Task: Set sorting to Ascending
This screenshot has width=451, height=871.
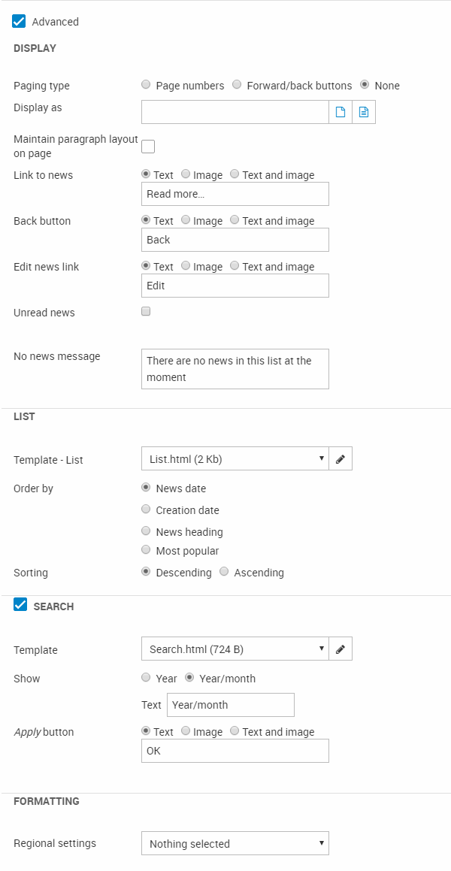Action: point(224,572)
